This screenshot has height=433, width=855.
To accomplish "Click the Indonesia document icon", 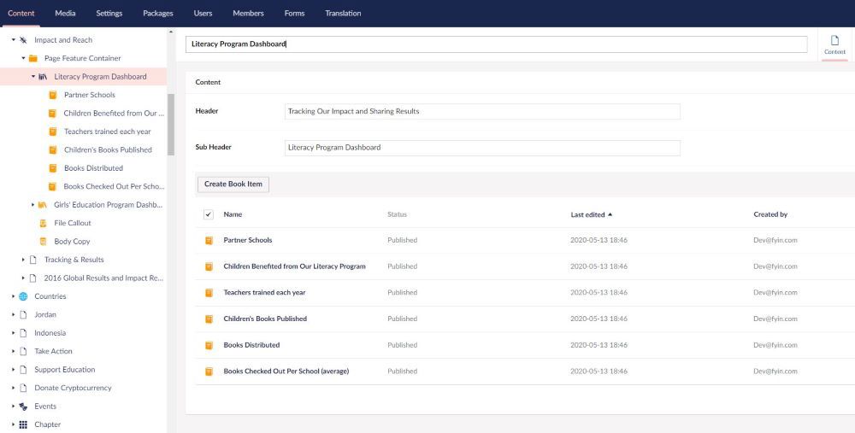I will point(23,333).
